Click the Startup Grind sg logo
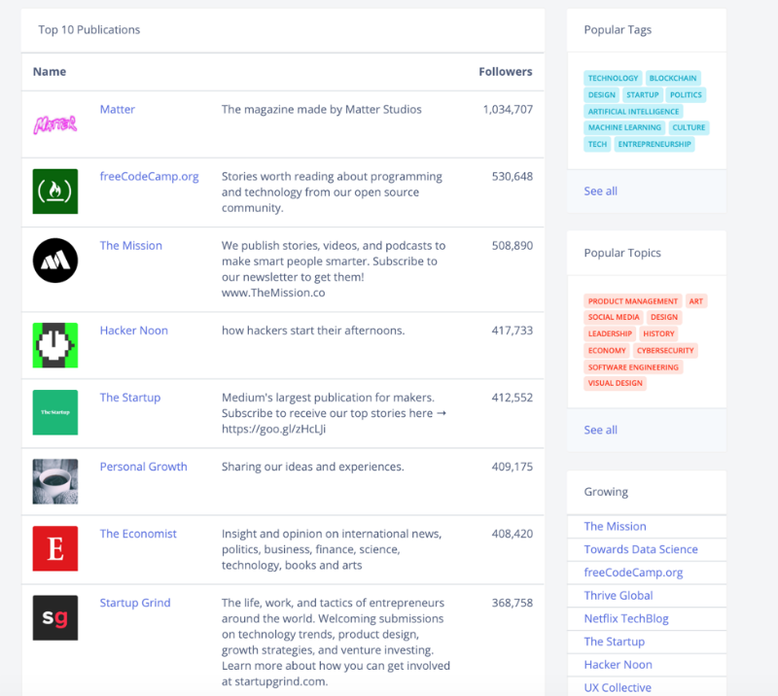Image resolution: width=778 pixels, height=696 pixels. [x=54, y=617]
